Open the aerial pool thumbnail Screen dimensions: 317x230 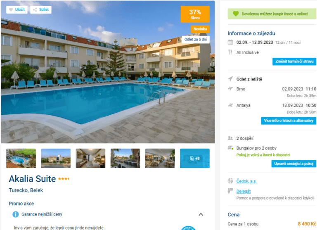tap(21, 159)
